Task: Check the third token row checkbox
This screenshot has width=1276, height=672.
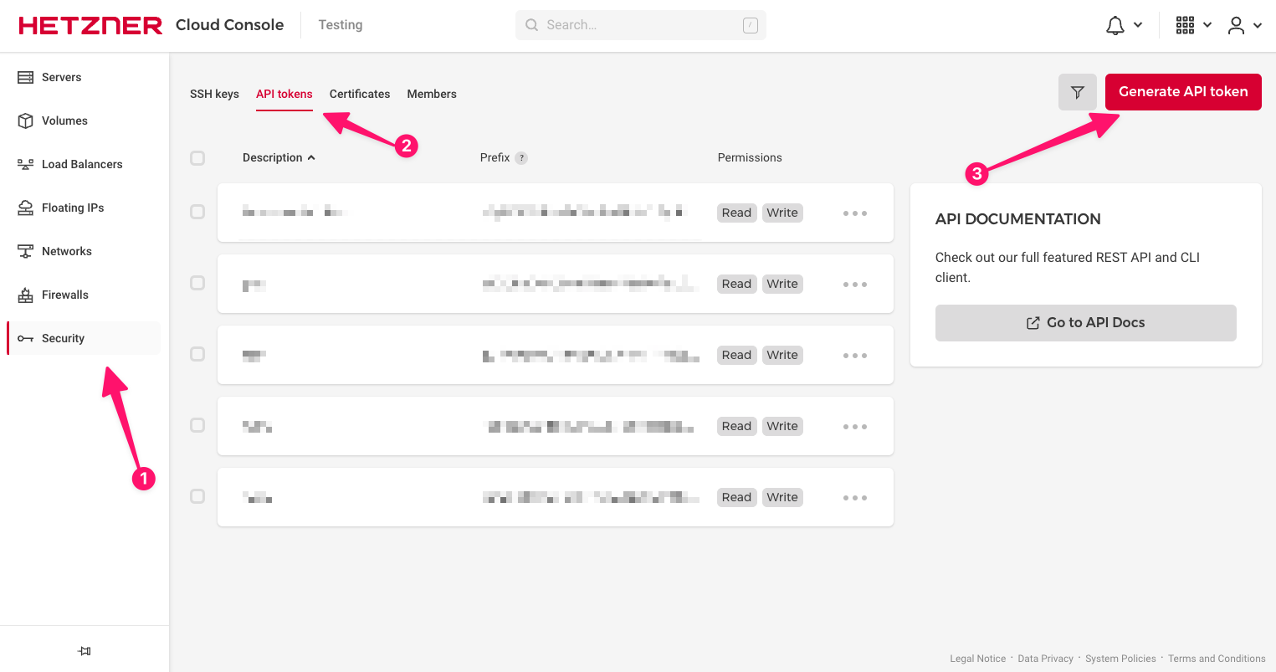Action: pyautogui.click(x=197, y=354)
